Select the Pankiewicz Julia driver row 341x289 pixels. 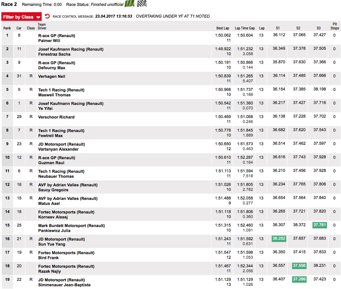pyautogui.click(x=170, y=228)
